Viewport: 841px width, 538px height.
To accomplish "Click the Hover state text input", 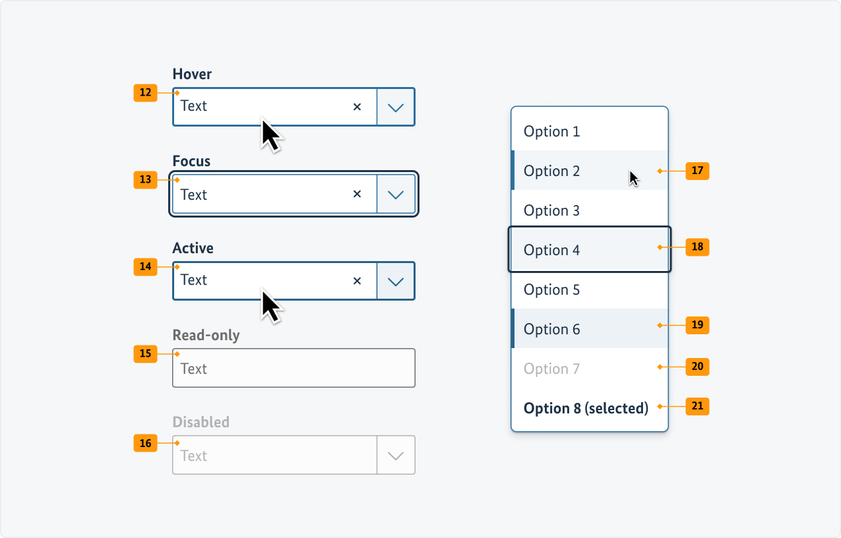I will click(264, 106).
